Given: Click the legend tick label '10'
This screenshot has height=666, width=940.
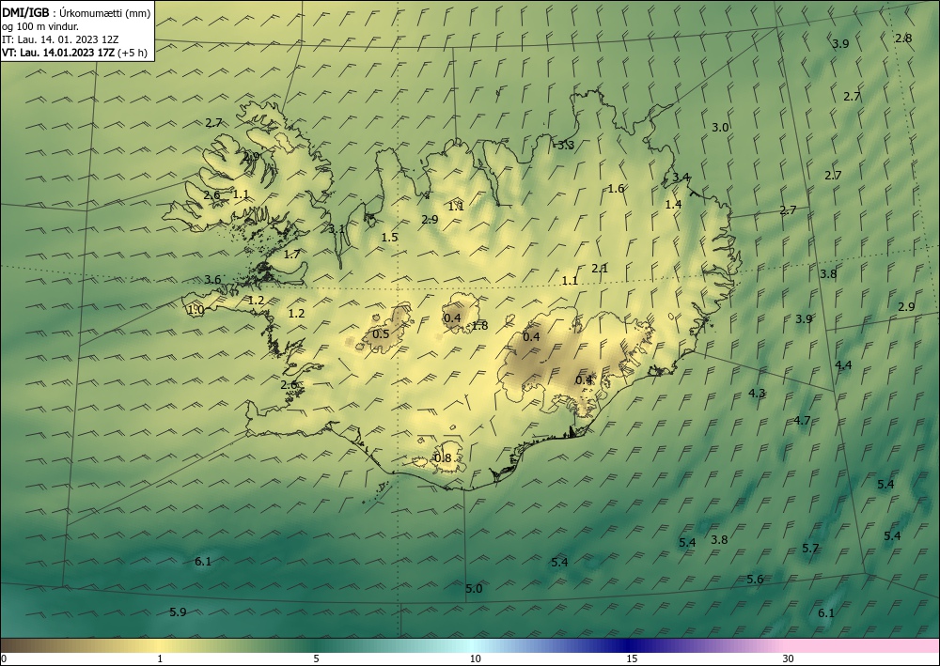Looking at the screenshot, I should click(475, 658).
